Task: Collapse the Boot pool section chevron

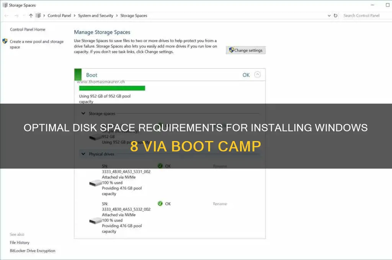Action: [x=258, y=75]
